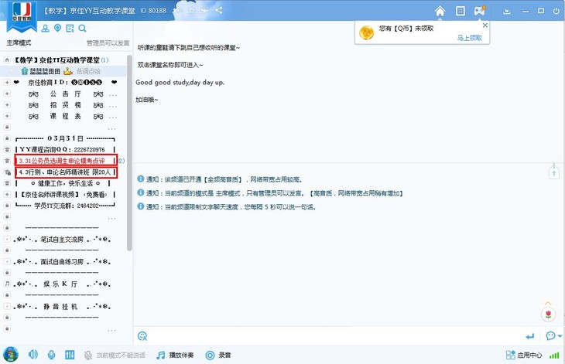Viewport: 565px width, 364px height.
Task: Click 播放伴奏 music button
Action: tap(175, 355)
